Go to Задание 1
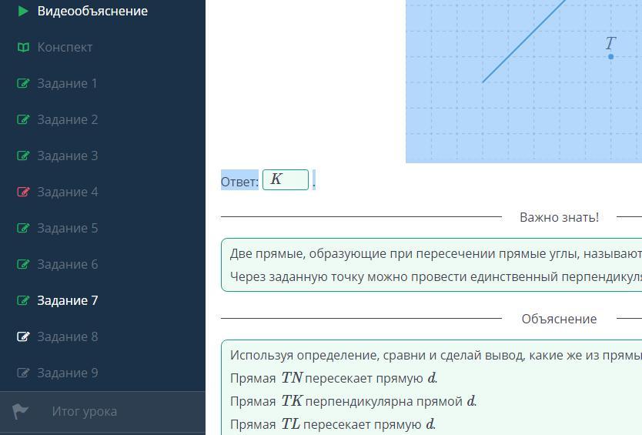 pos(68,83)
